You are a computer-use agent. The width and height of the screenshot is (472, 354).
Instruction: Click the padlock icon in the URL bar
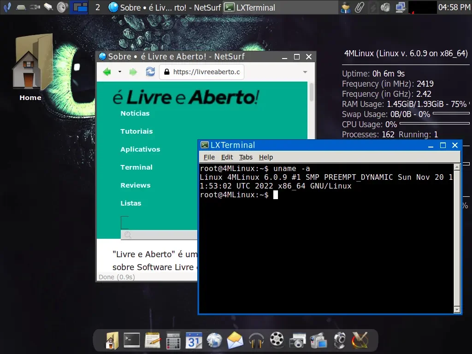166,71
